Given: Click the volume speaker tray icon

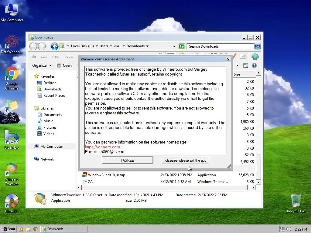Looking at the screenshot, I should coord(289,229).
